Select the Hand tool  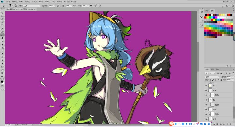(x=2, y=70)
